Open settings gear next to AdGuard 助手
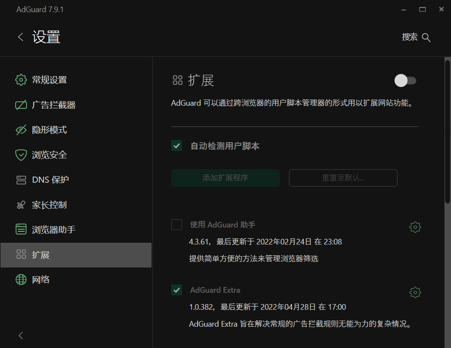This screenshot has height=348, width=451. (415, 227)
